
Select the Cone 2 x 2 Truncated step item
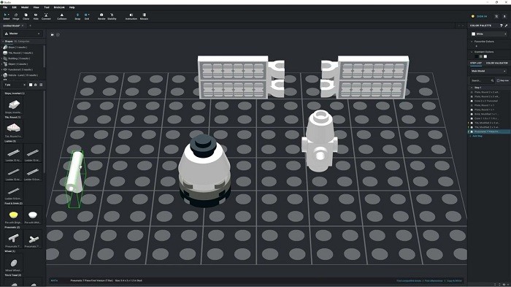pyautogui.click(x=485, y=101)
